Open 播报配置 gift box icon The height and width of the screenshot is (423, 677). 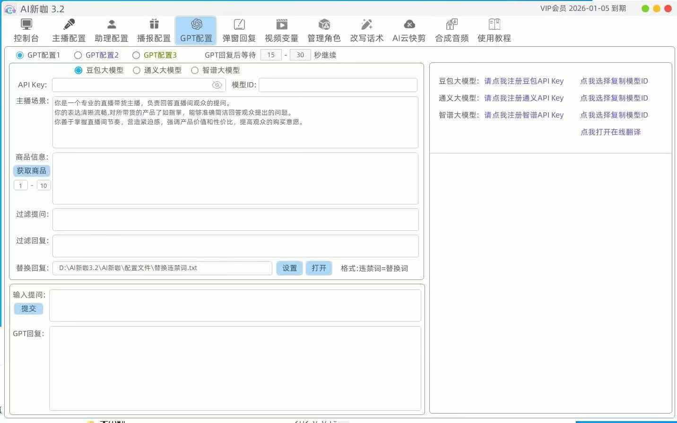tap(154, 25)
